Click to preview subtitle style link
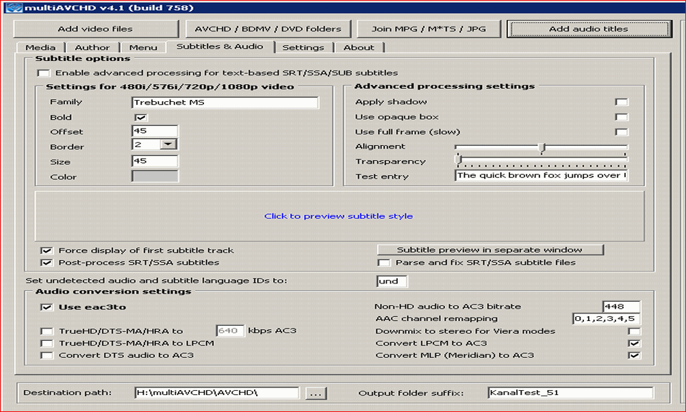The image size is (686, 412). [338, 216]
